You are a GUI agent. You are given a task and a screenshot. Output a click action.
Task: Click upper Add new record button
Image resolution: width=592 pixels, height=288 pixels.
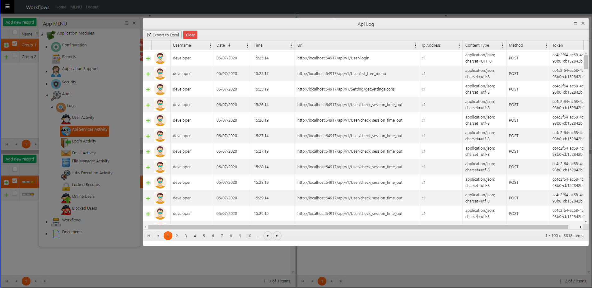20,22
